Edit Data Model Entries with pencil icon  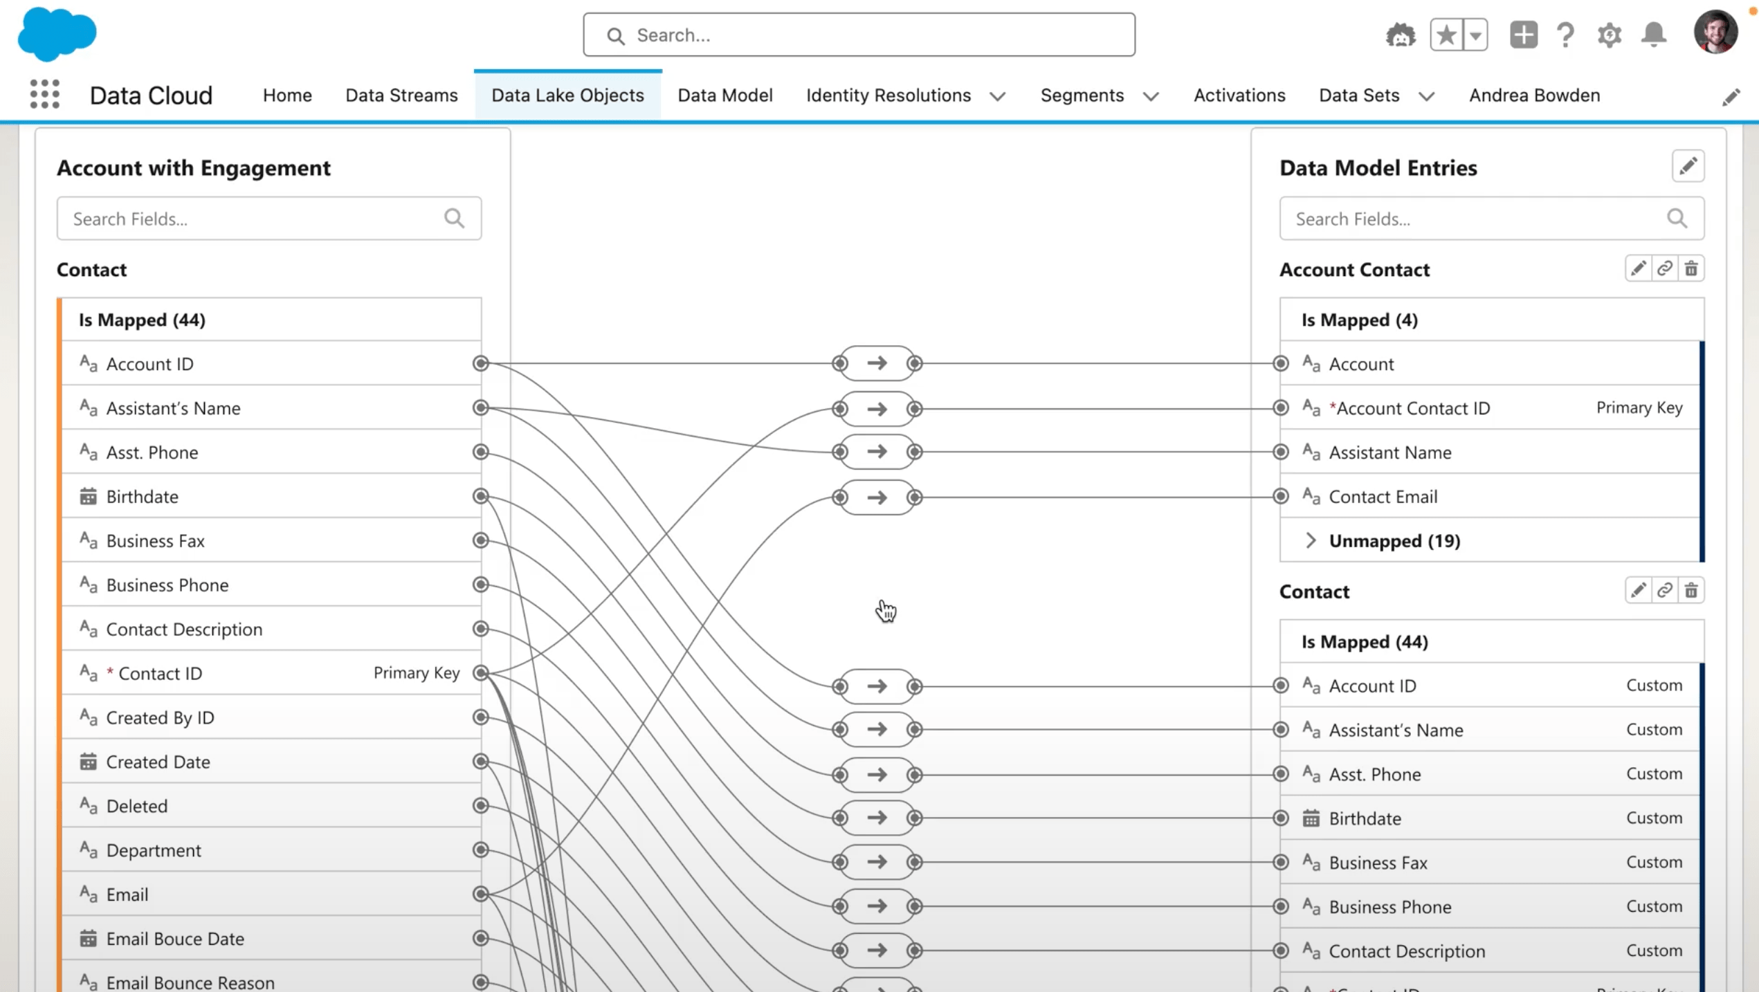(x=1688, y=166)
